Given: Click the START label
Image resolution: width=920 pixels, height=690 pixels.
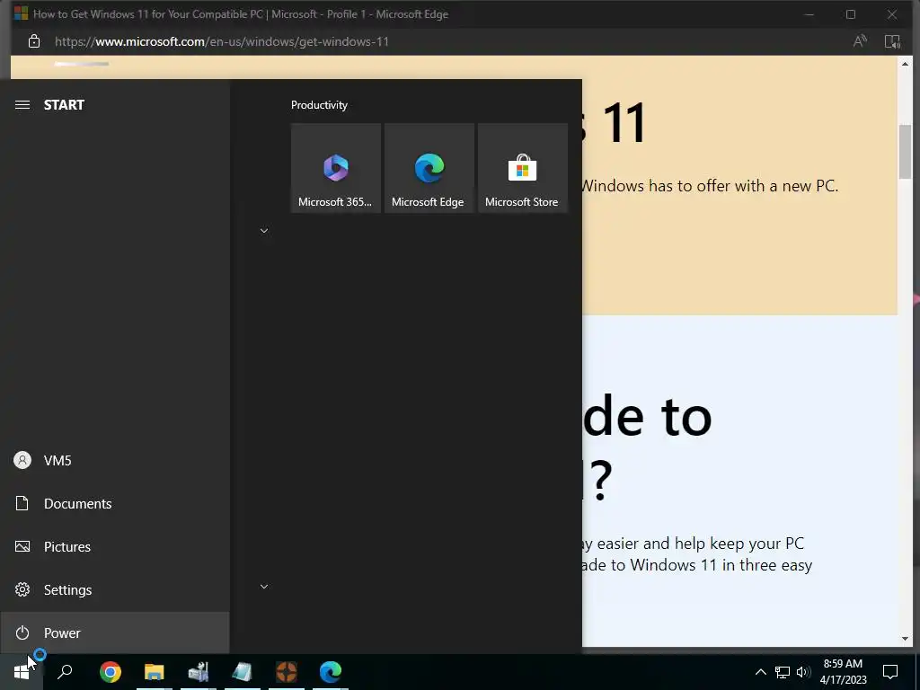Looking at the screenshot, I should [64, 105].
